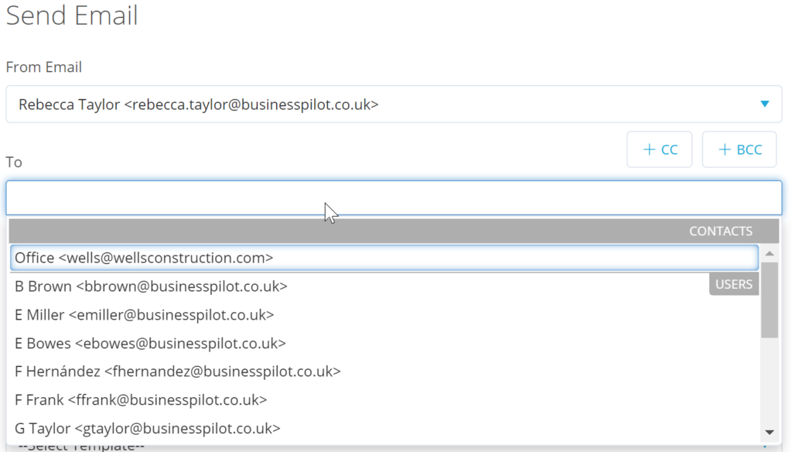Screen dimensions: 792x452
Task: Click the From Email field label
Action: pyautogui.click(x=44, y=67)
